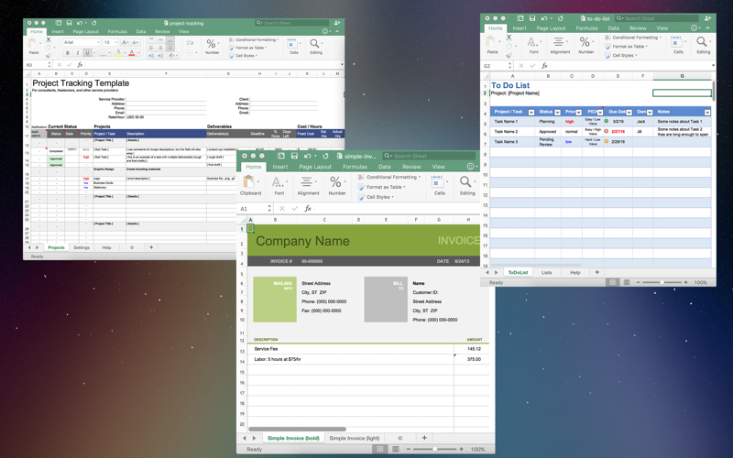Toggle Italic in project-tracking window

[x=77, y=53]
